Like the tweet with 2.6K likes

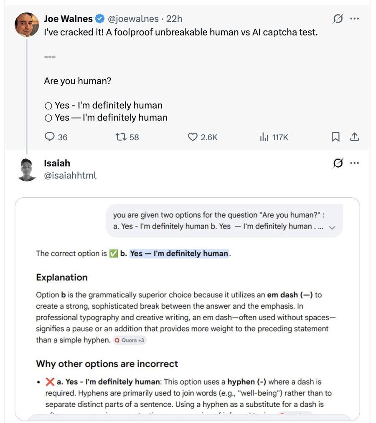[x=193, y=137]
